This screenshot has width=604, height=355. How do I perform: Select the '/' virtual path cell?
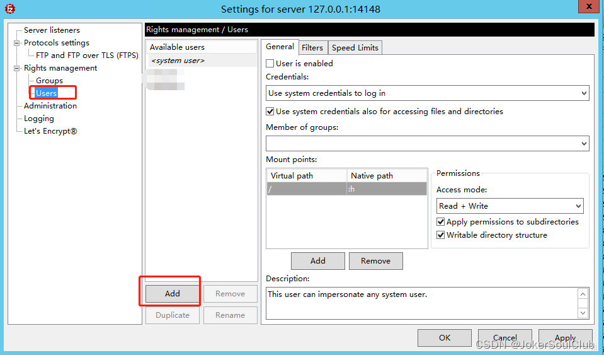tap(307, 189)
